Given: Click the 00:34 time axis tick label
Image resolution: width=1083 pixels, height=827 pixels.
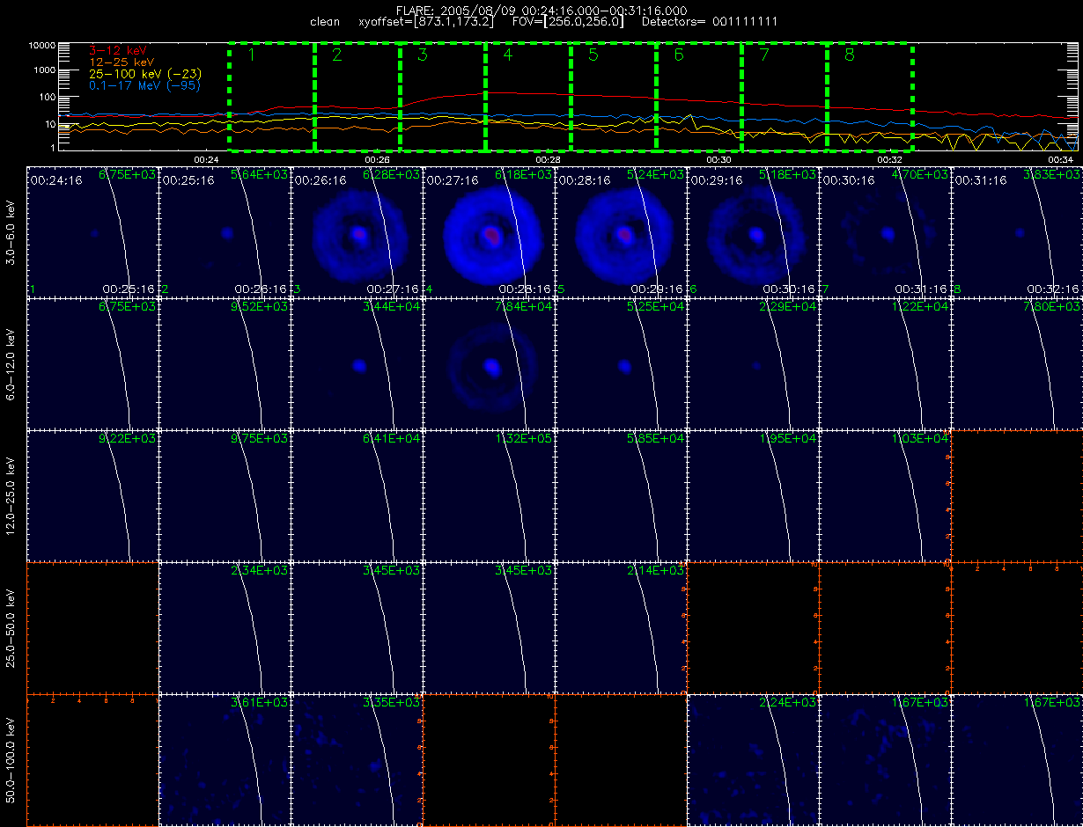Looking at the screenshot, I should 1060,160.
